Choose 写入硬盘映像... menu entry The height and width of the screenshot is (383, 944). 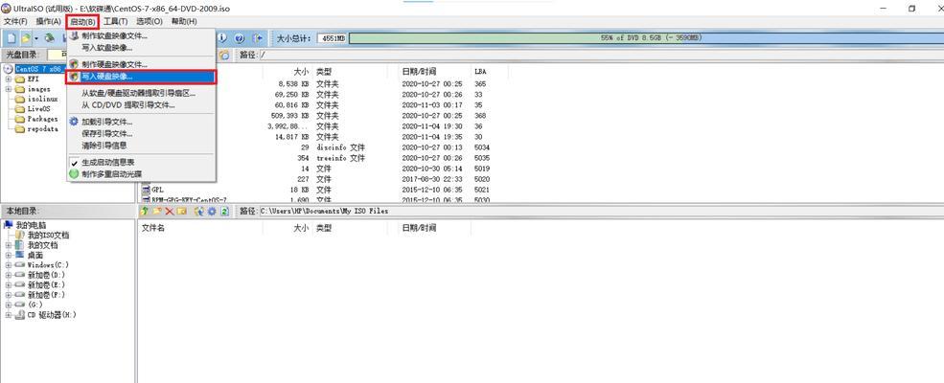coord(142,77)
